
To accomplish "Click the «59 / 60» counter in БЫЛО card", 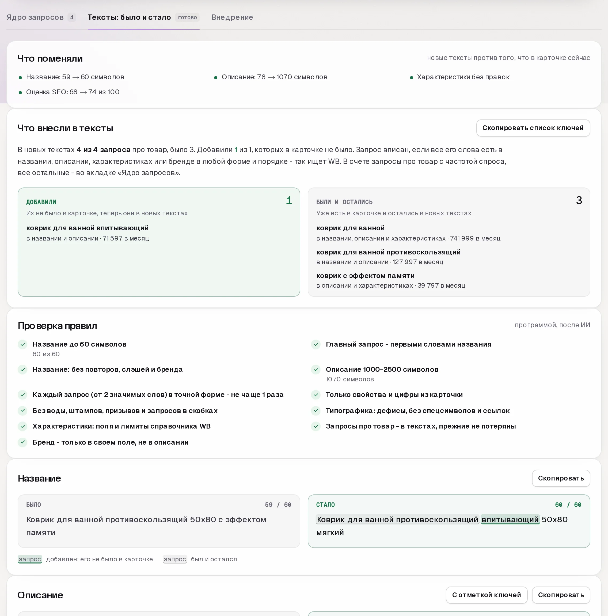I will (x=278, y=504).
